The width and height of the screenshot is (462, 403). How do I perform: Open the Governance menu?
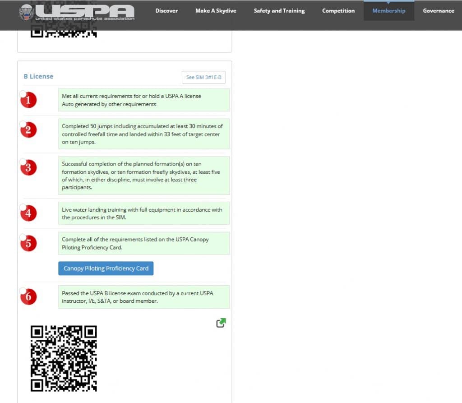click(x=439, y=11)
